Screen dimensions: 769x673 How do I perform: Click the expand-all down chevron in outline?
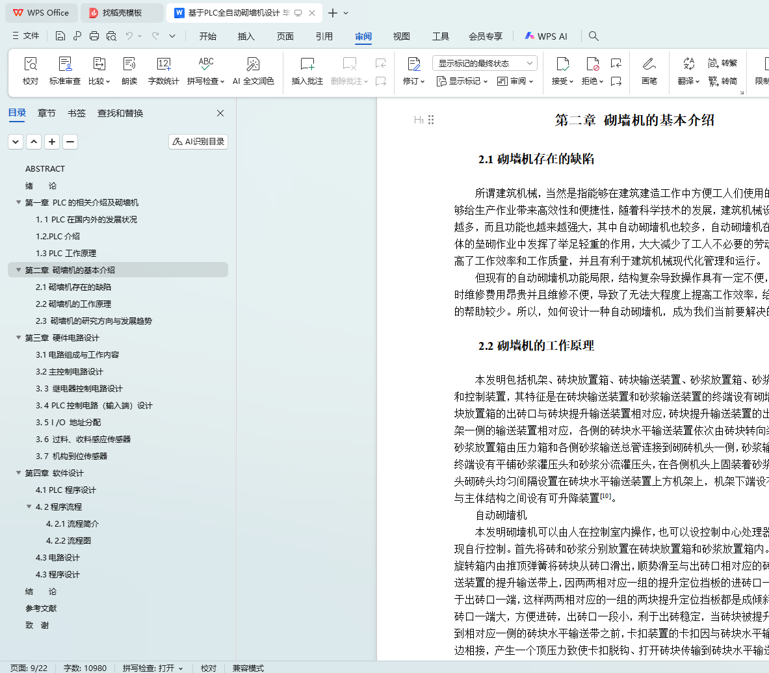[16, 142]
